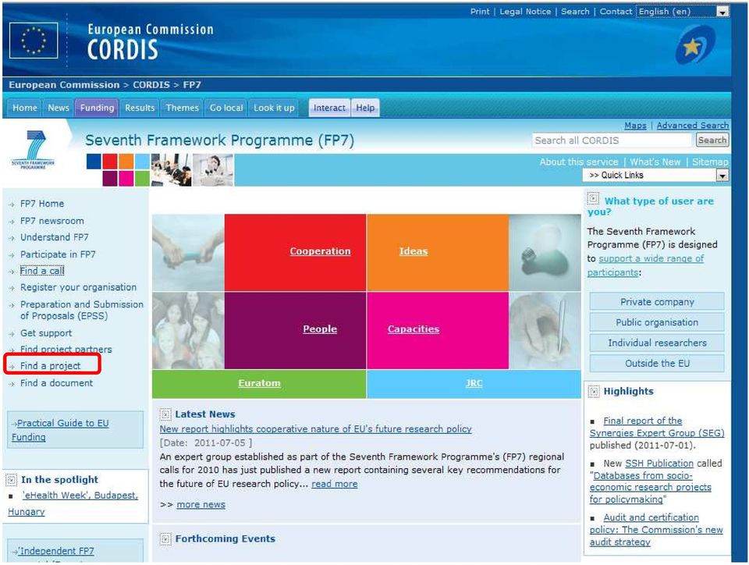Open the news headline about EU's future research policy
Viewport: 749px width, 565px height.
(315, 429)
